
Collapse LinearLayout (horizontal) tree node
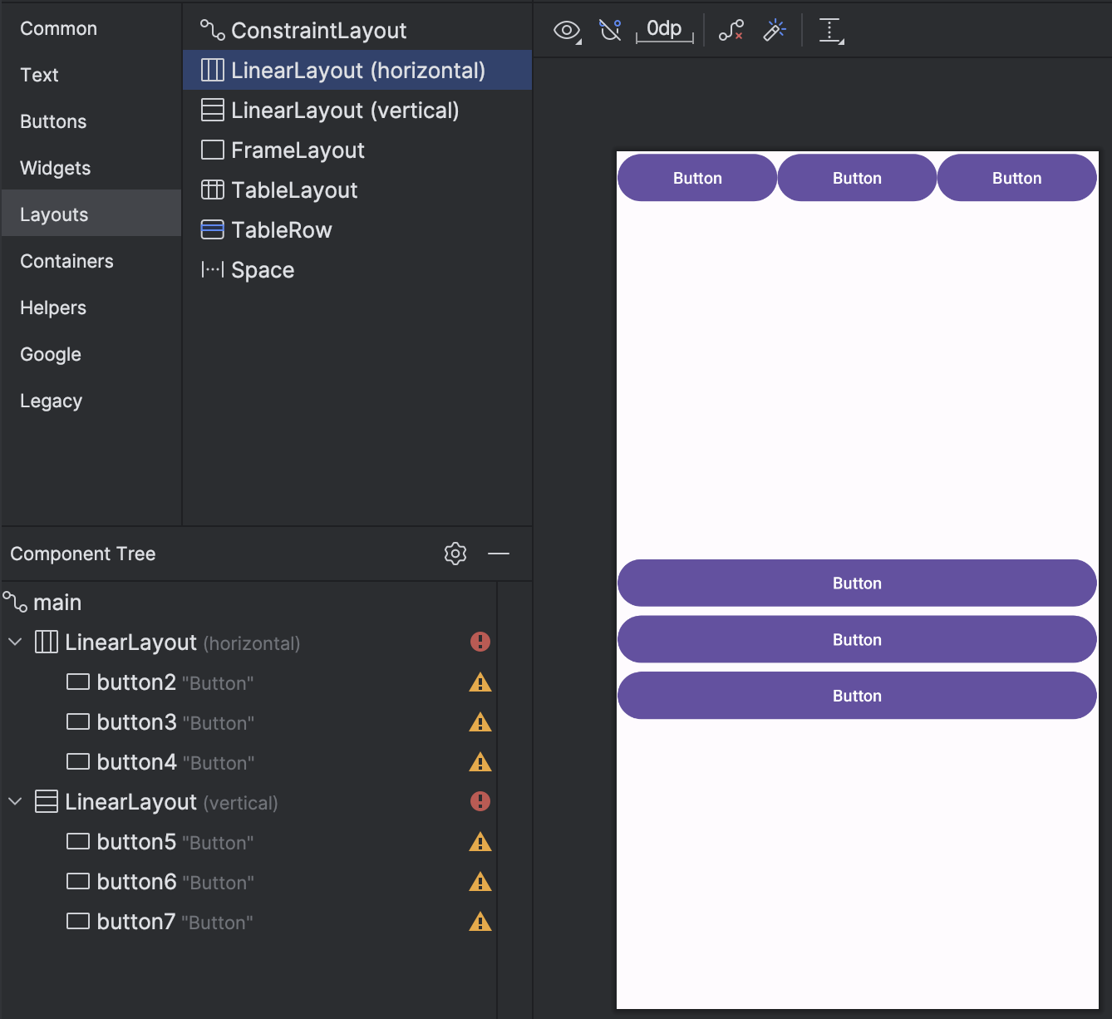[x=15, y=642]
